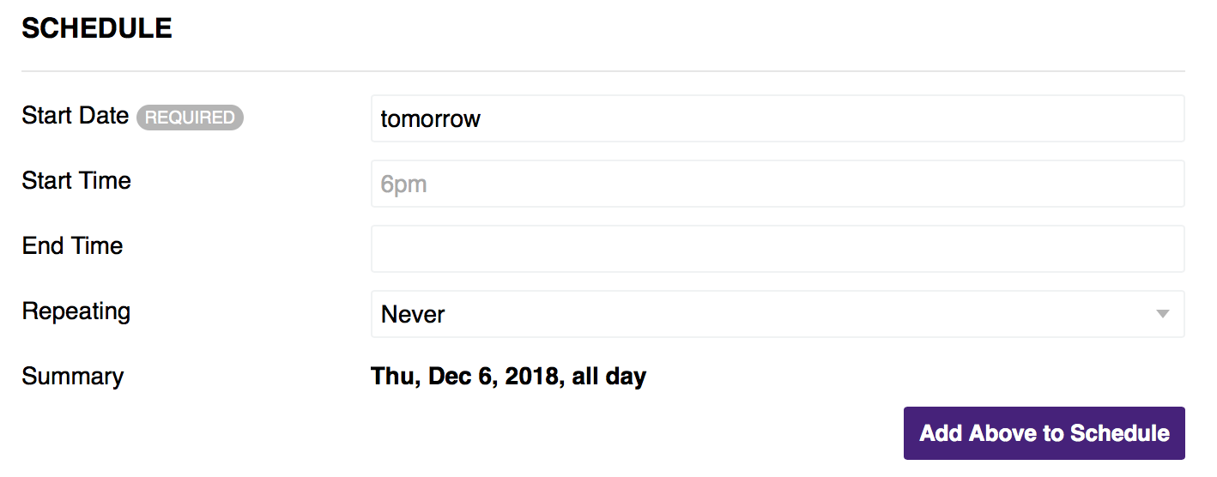Click the SCHEDULE section heading
The width and height of the screenshot is (1217, 477).
point(97,28)
